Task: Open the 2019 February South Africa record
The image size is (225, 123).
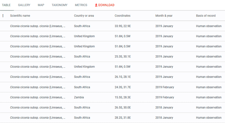Action: [x=112, y=87]
